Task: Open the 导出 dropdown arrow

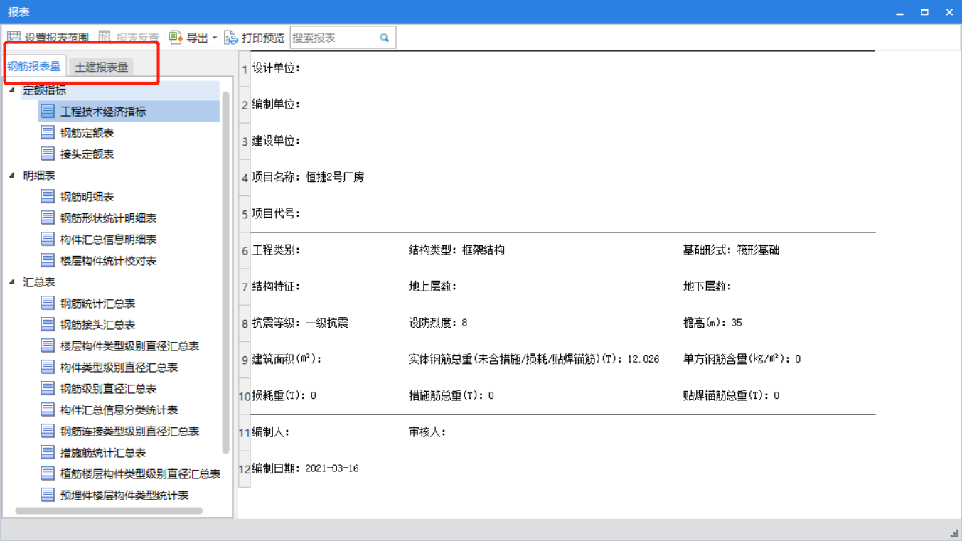Action: pyautogui.click(x=215, y=38)
